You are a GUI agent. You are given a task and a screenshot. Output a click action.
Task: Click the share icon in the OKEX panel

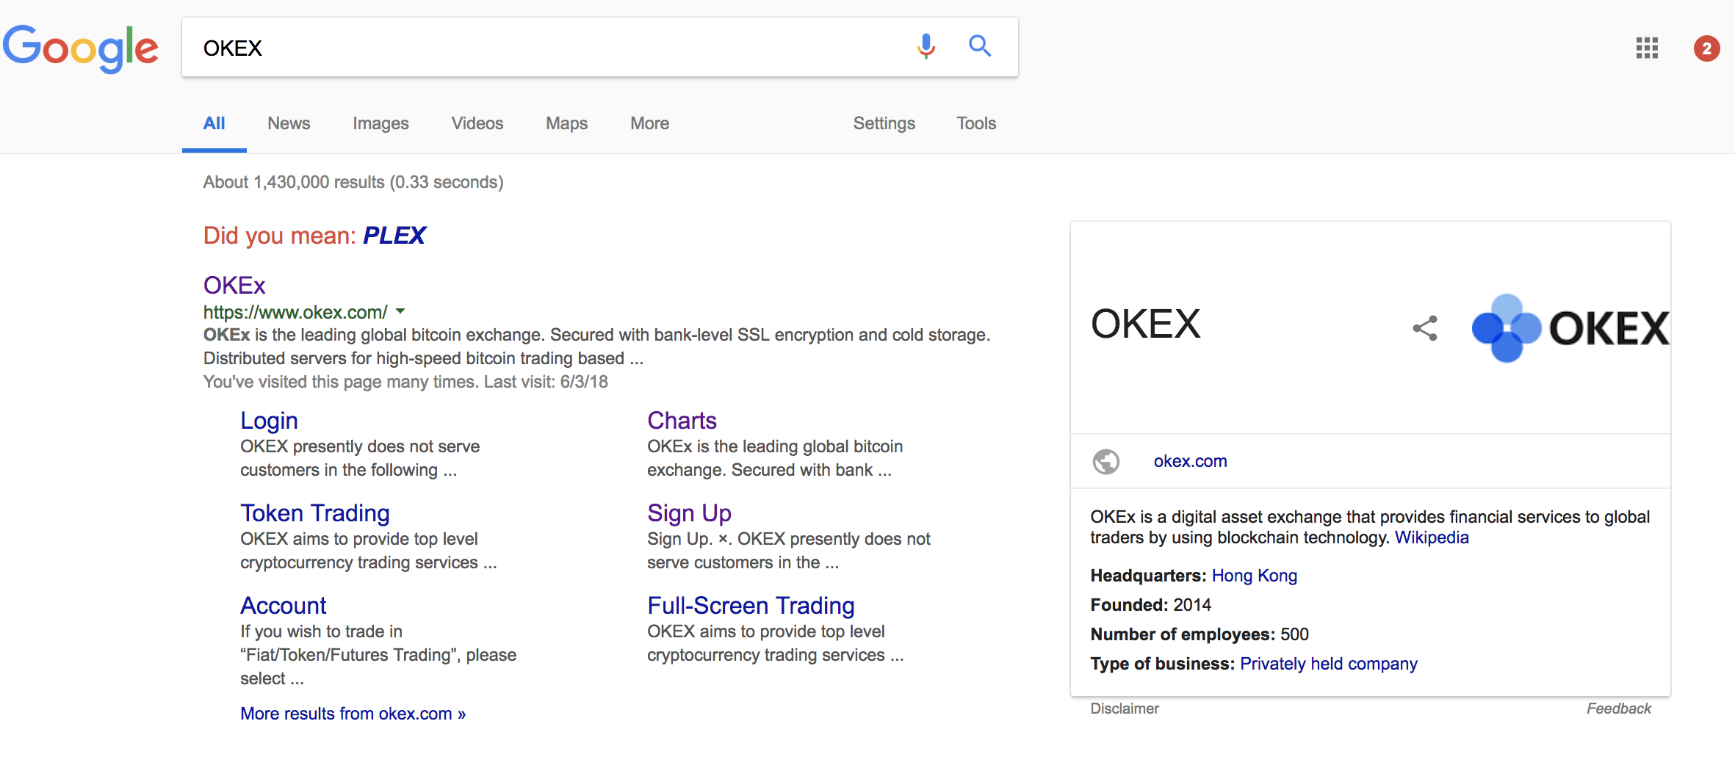pyautogui.click(x=1425, y=327)
